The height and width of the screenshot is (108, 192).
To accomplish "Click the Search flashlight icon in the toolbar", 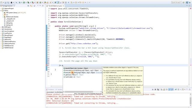I will tap(50, 2).
